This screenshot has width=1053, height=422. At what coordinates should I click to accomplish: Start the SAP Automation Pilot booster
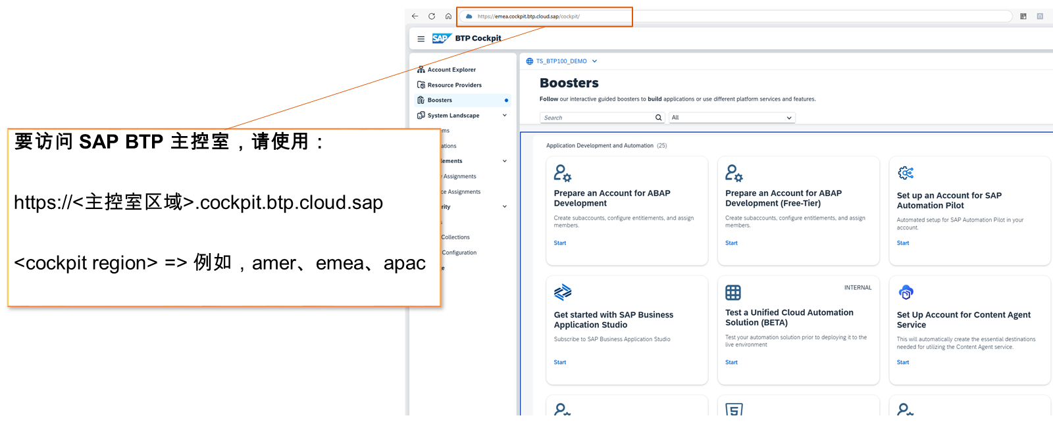click(903, 243)
